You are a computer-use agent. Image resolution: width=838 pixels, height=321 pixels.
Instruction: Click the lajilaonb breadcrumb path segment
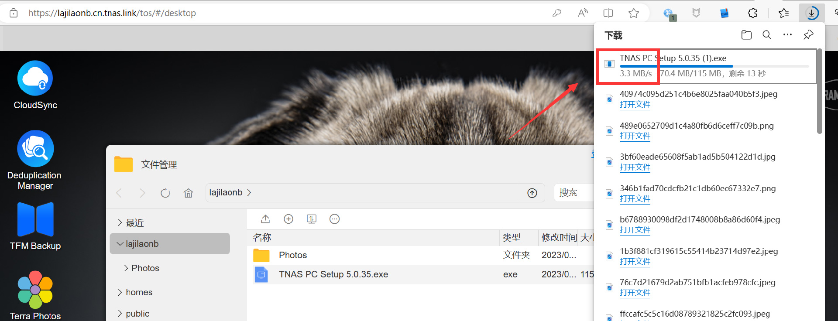pyautogui.click(x=226, y=193)
